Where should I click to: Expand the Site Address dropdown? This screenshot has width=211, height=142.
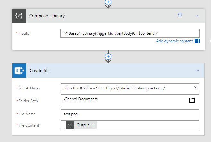196,88
